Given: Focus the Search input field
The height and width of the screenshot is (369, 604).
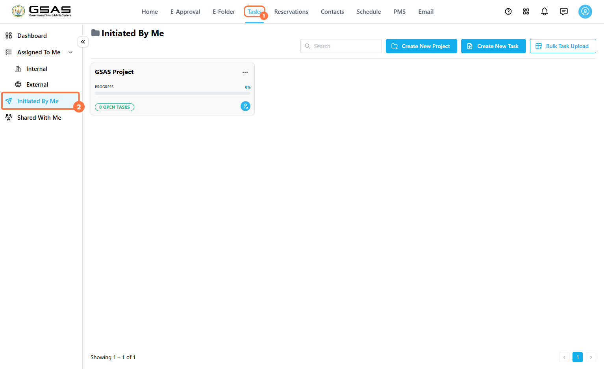Looking at the screenshot, I should tap(341, 46).
